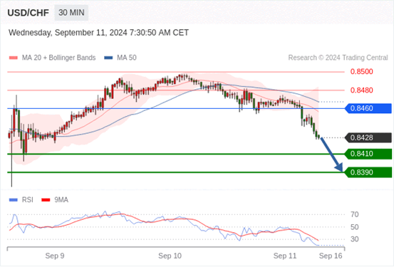Click the 'RSI' legend label
394x267 pixels.
click(x=28, y=200)
